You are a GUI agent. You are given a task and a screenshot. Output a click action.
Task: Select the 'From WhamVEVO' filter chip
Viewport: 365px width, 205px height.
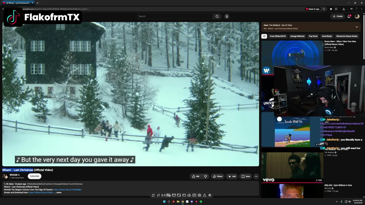(x=278, y=36)
